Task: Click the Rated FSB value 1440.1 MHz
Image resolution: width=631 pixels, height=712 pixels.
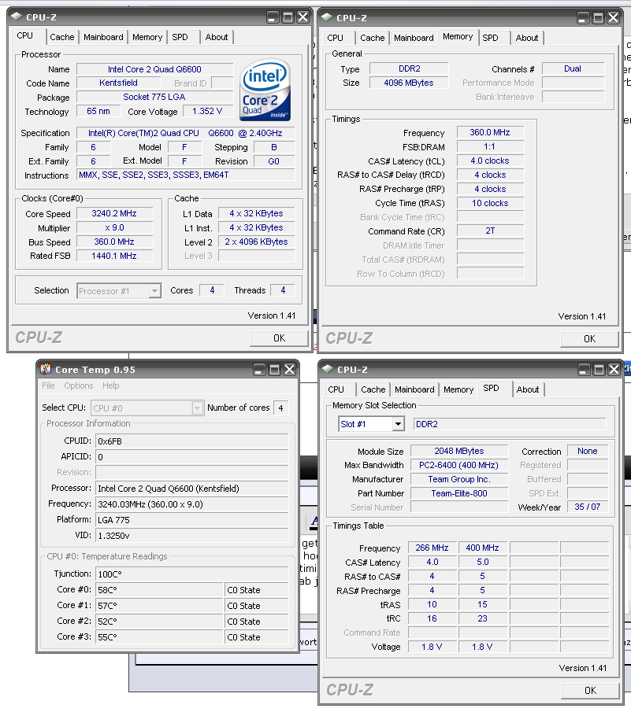Action: [114, 256]
